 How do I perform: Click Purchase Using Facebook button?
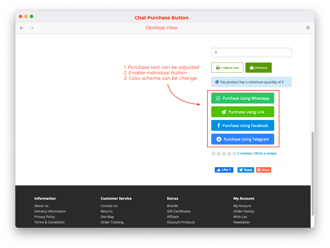tap(243, 126)
